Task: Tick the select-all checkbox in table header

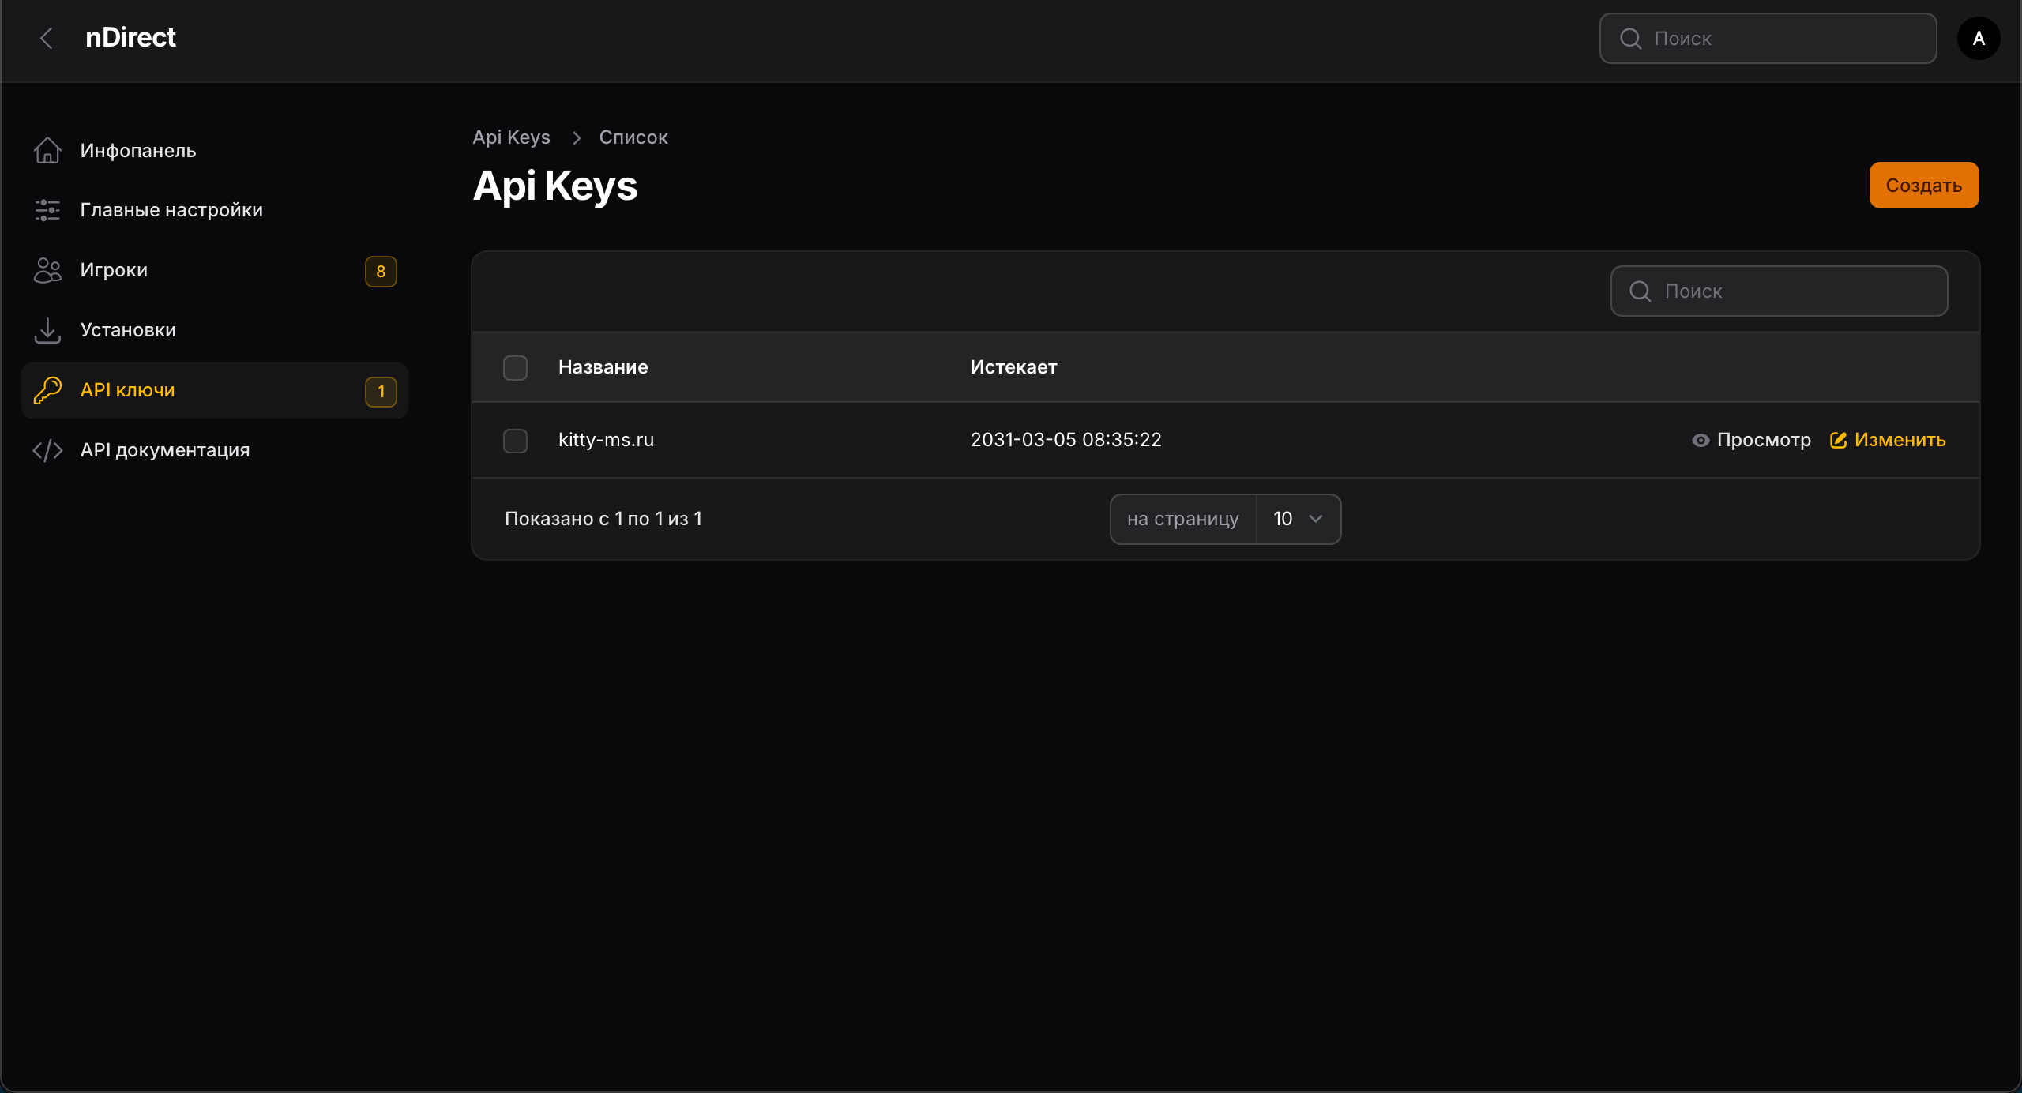Action: point(515,367)
